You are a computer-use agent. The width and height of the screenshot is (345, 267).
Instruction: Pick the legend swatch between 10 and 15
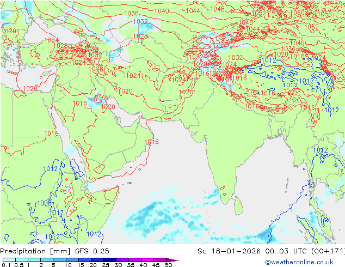72,260
